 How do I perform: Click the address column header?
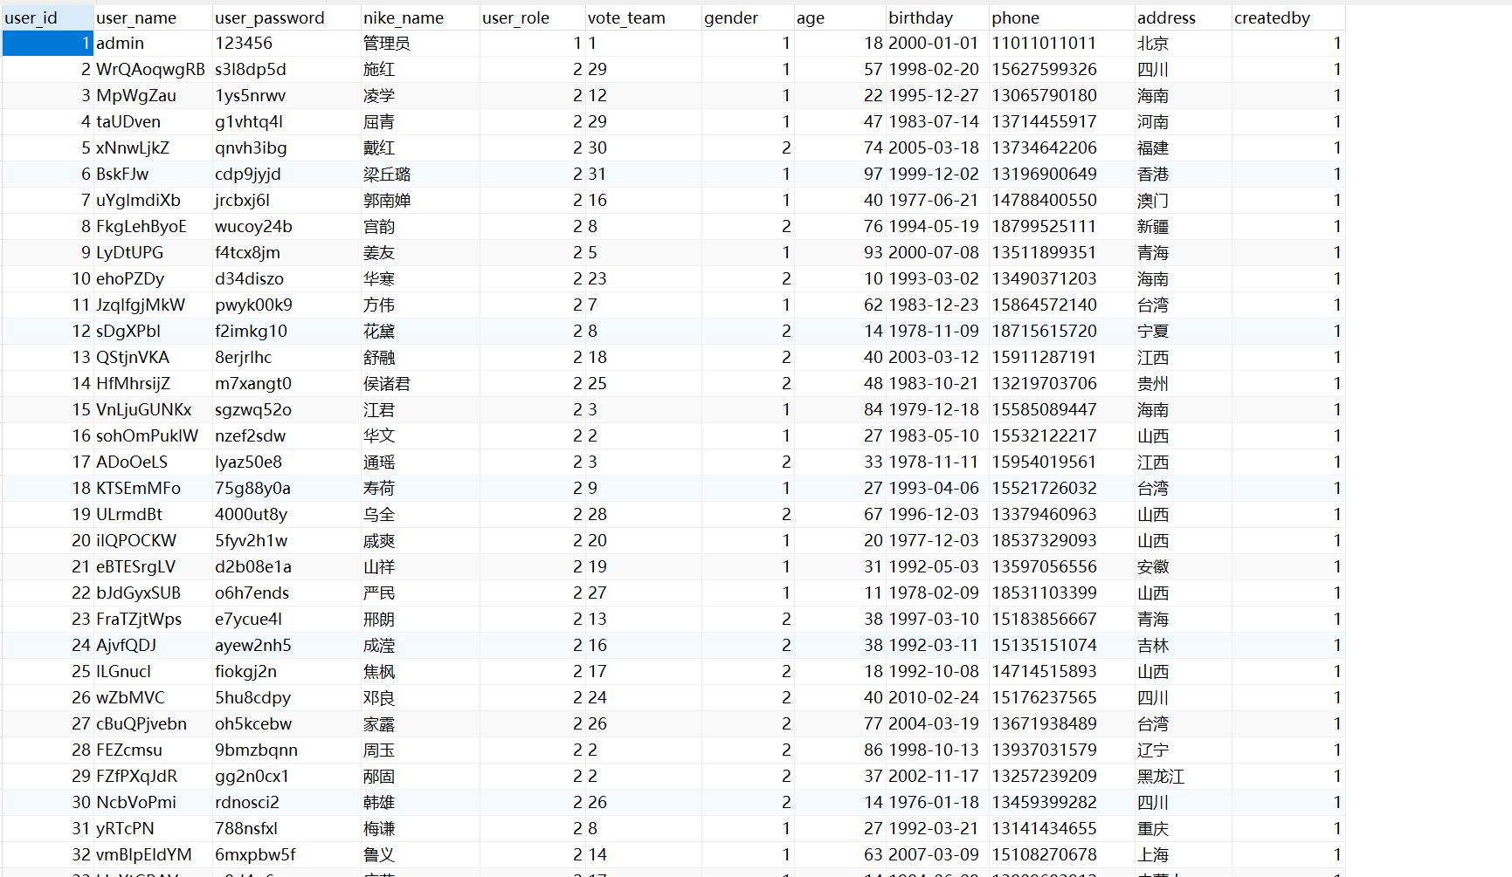(1183, 17)
